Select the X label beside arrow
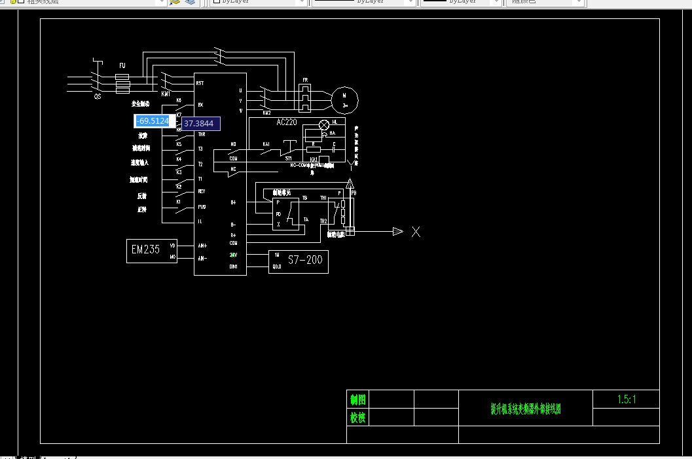The height and width of the screenshot is (459, 692). click(x=416, y=232)
